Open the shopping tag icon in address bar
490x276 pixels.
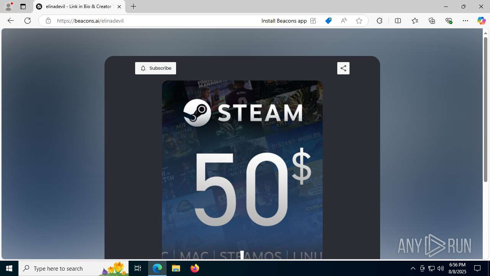[328, 21]
